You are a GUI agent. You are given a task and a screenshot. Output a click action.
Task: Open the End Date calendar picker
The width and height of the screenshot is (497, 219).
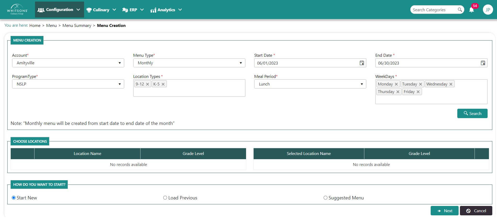pos(483,63)
